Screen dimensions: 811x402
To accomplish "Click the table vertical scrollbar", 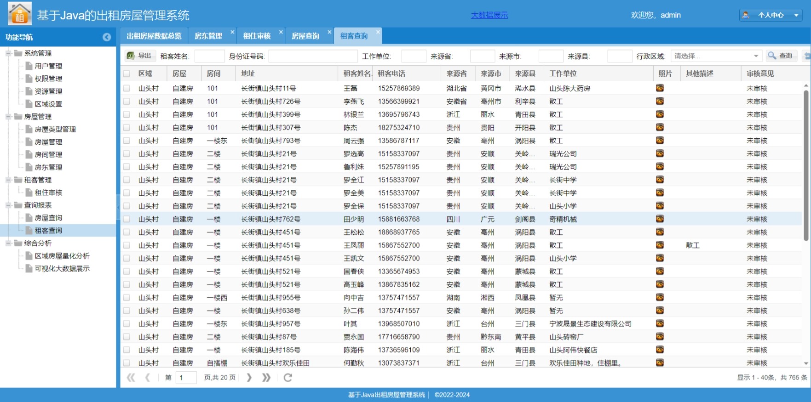I will point(805,165).
